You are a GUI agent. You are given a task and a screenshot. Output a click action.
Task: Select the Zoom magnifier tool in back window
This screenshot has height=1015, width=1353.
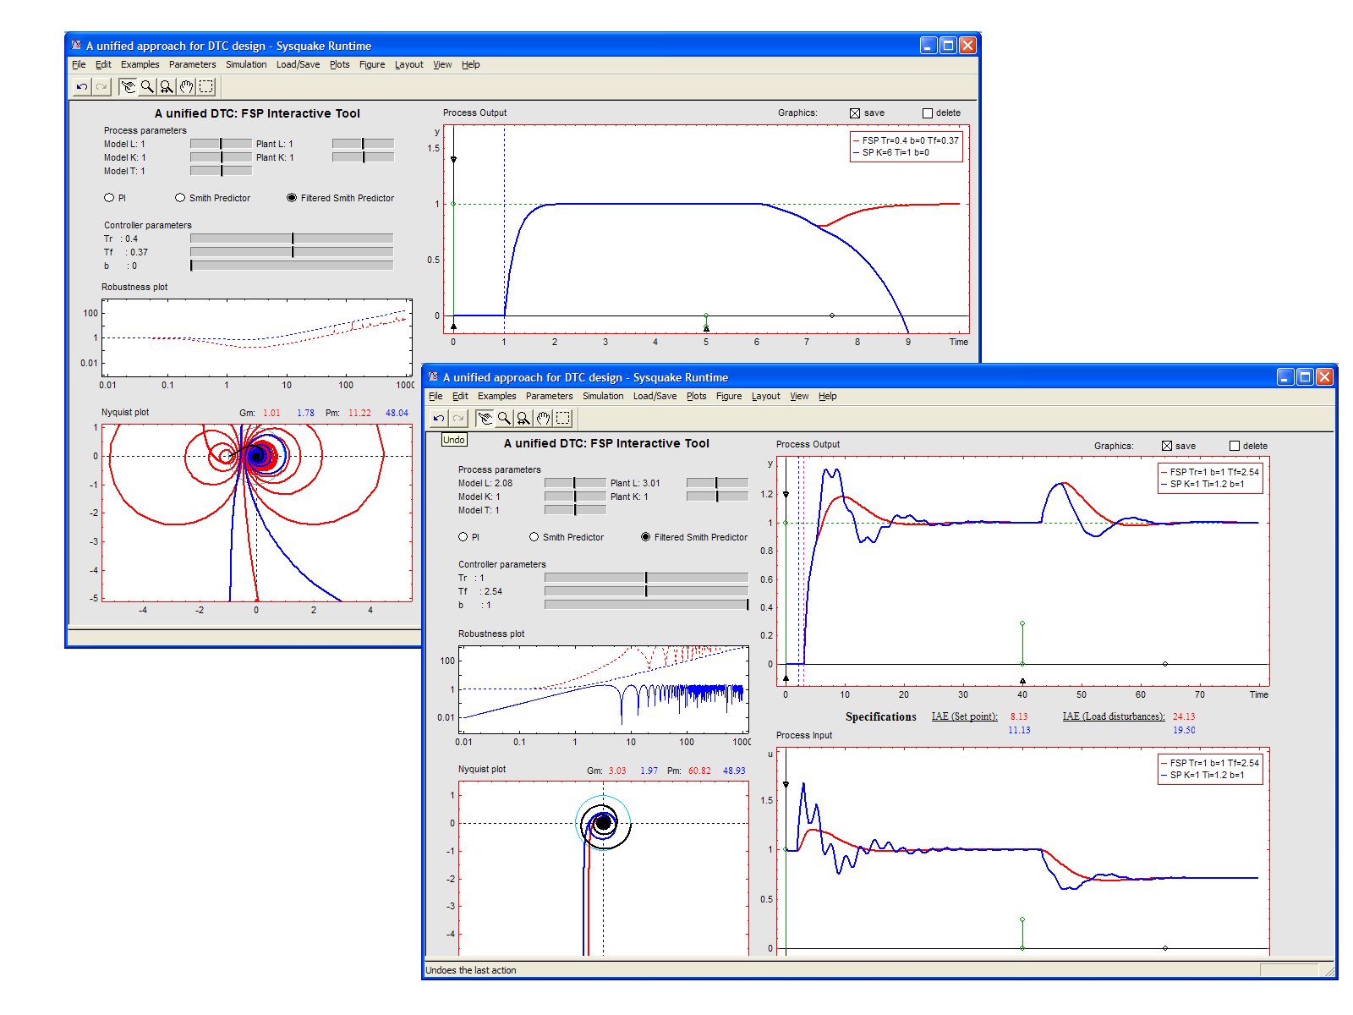click(147, 86)
